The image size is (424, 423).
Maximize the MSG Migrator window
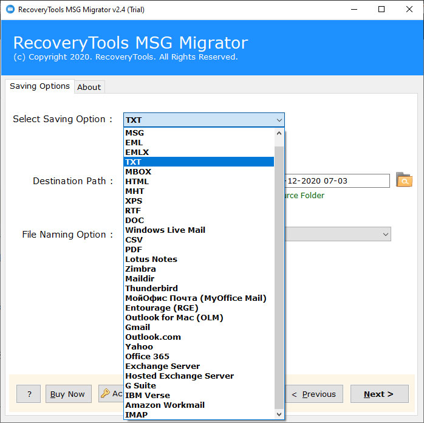(x=381, y=10)
